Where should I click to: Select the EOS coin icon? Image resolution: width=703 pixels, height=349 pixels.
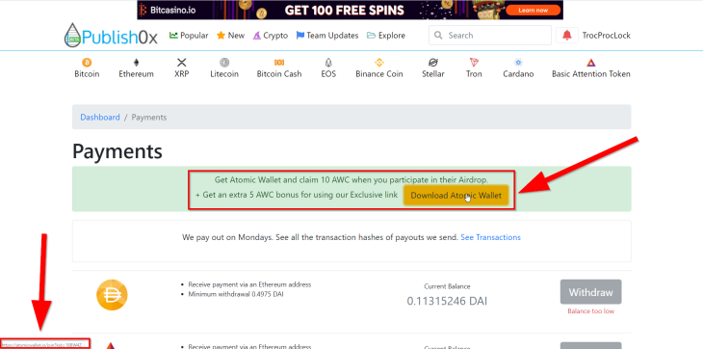point(328,63)
